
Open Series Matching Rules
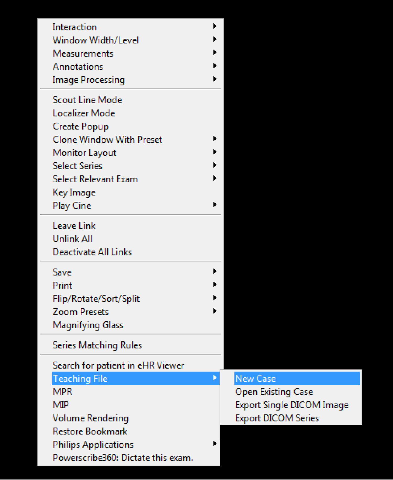click(x=97, y=345)
